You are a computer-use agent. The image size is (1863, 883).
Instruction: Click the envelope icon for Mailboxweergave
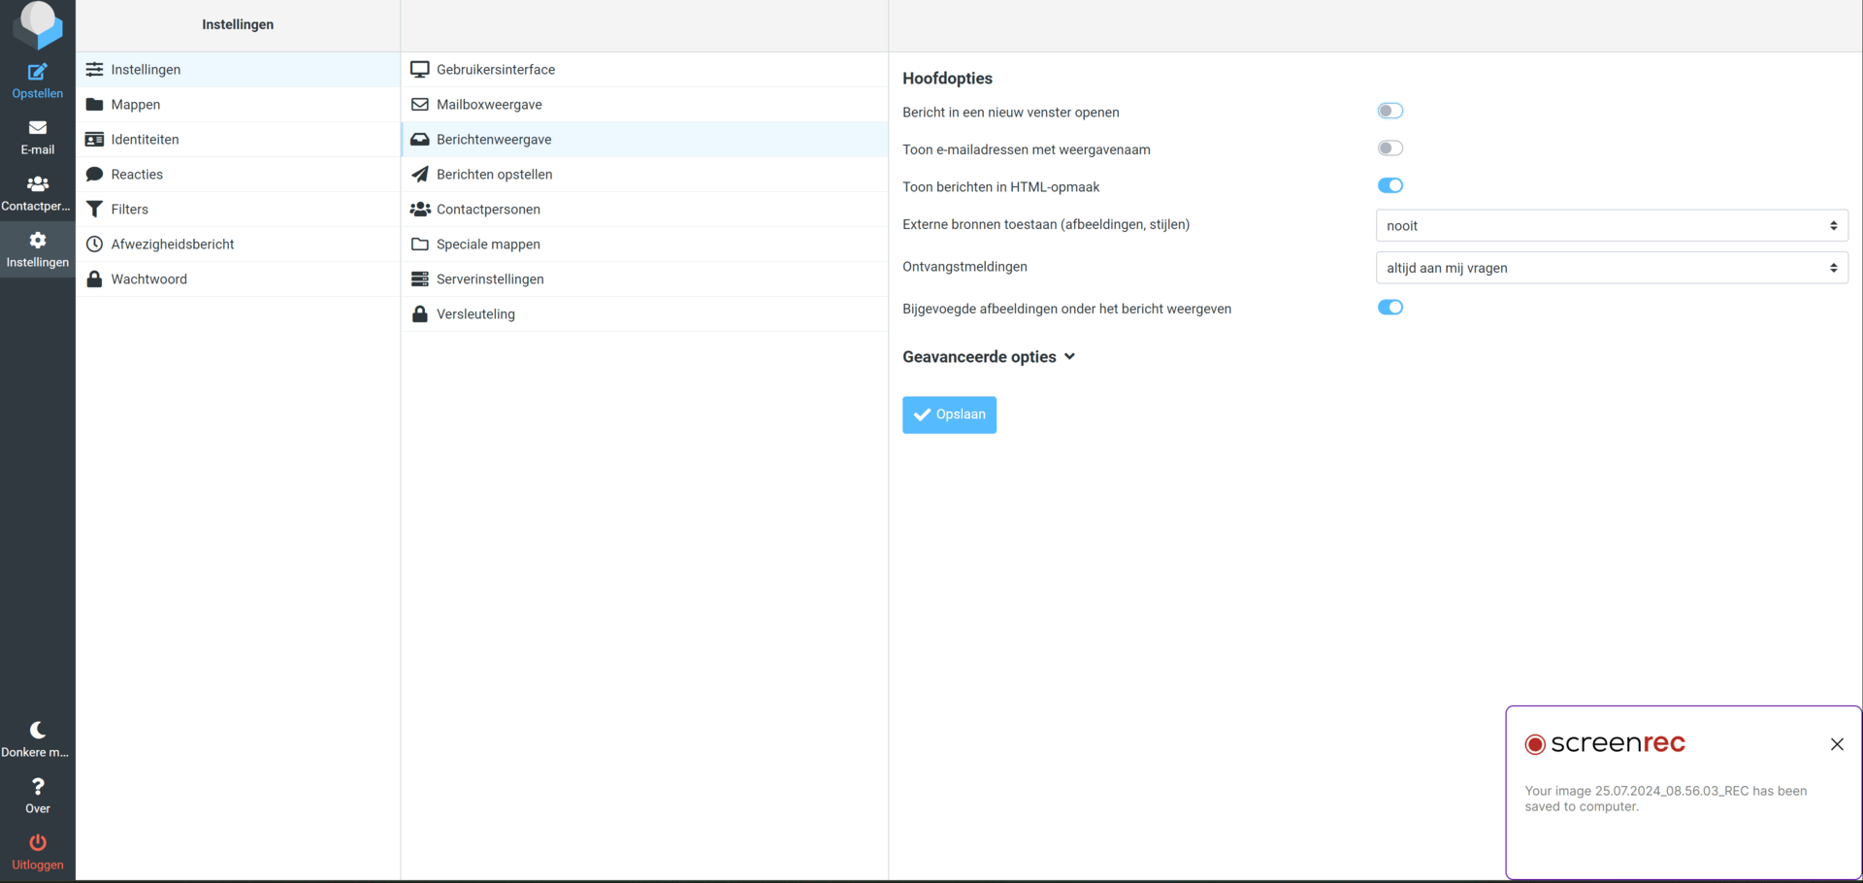[x=419, y=105]
